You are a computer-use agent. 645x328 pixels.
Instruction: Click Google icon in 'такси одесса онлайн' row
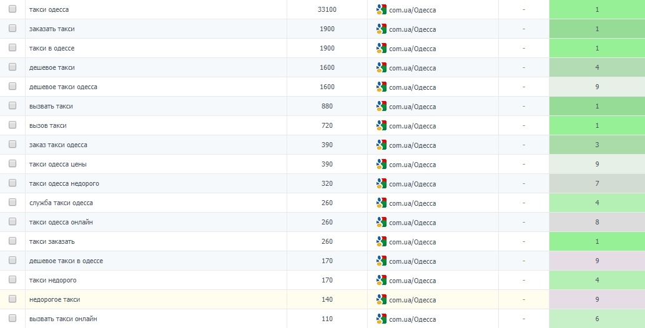click(x=382, y=222)
